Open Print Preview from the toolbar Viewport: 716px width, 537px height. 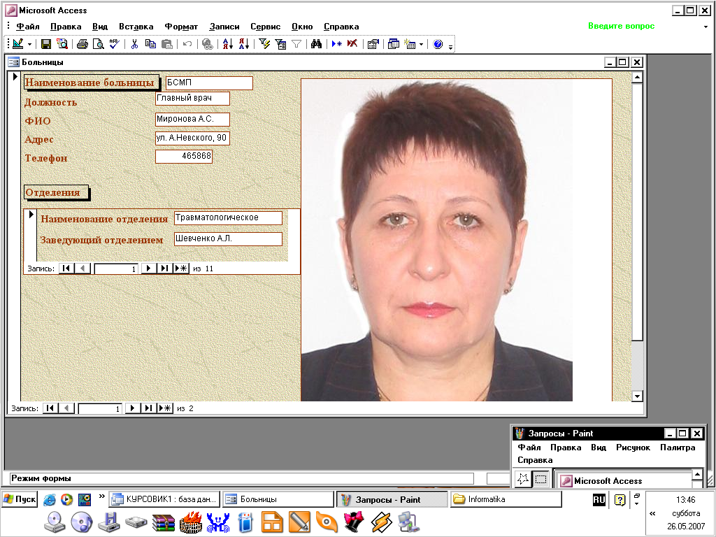(98, 44)
